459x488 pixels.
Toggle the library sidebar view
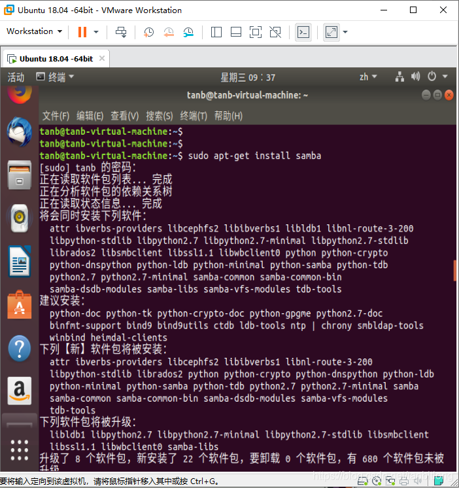(x=216, y=32)
